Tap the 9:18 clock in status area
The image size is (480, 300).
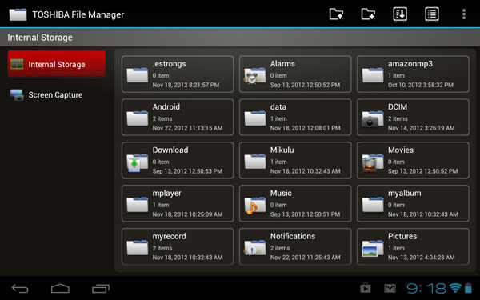click(426, 288)
